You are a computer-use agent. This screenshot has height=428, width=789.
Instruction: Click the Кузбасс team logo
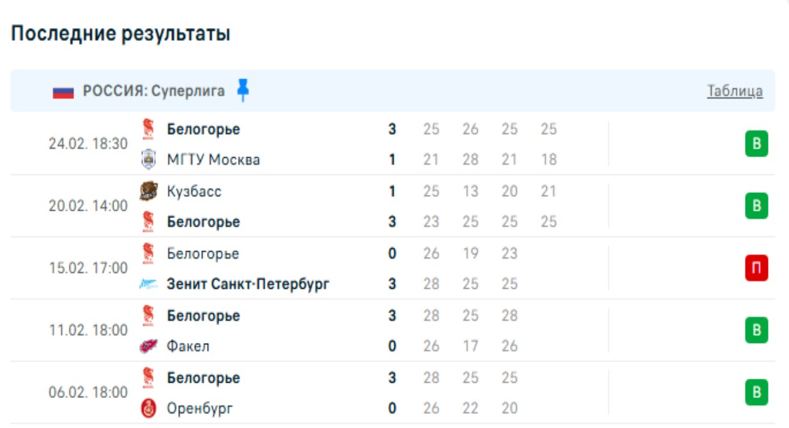tap(148, 191)
